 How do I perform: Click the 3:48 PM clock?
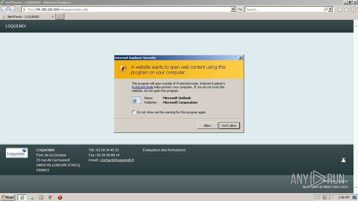(x=343, y=197)
